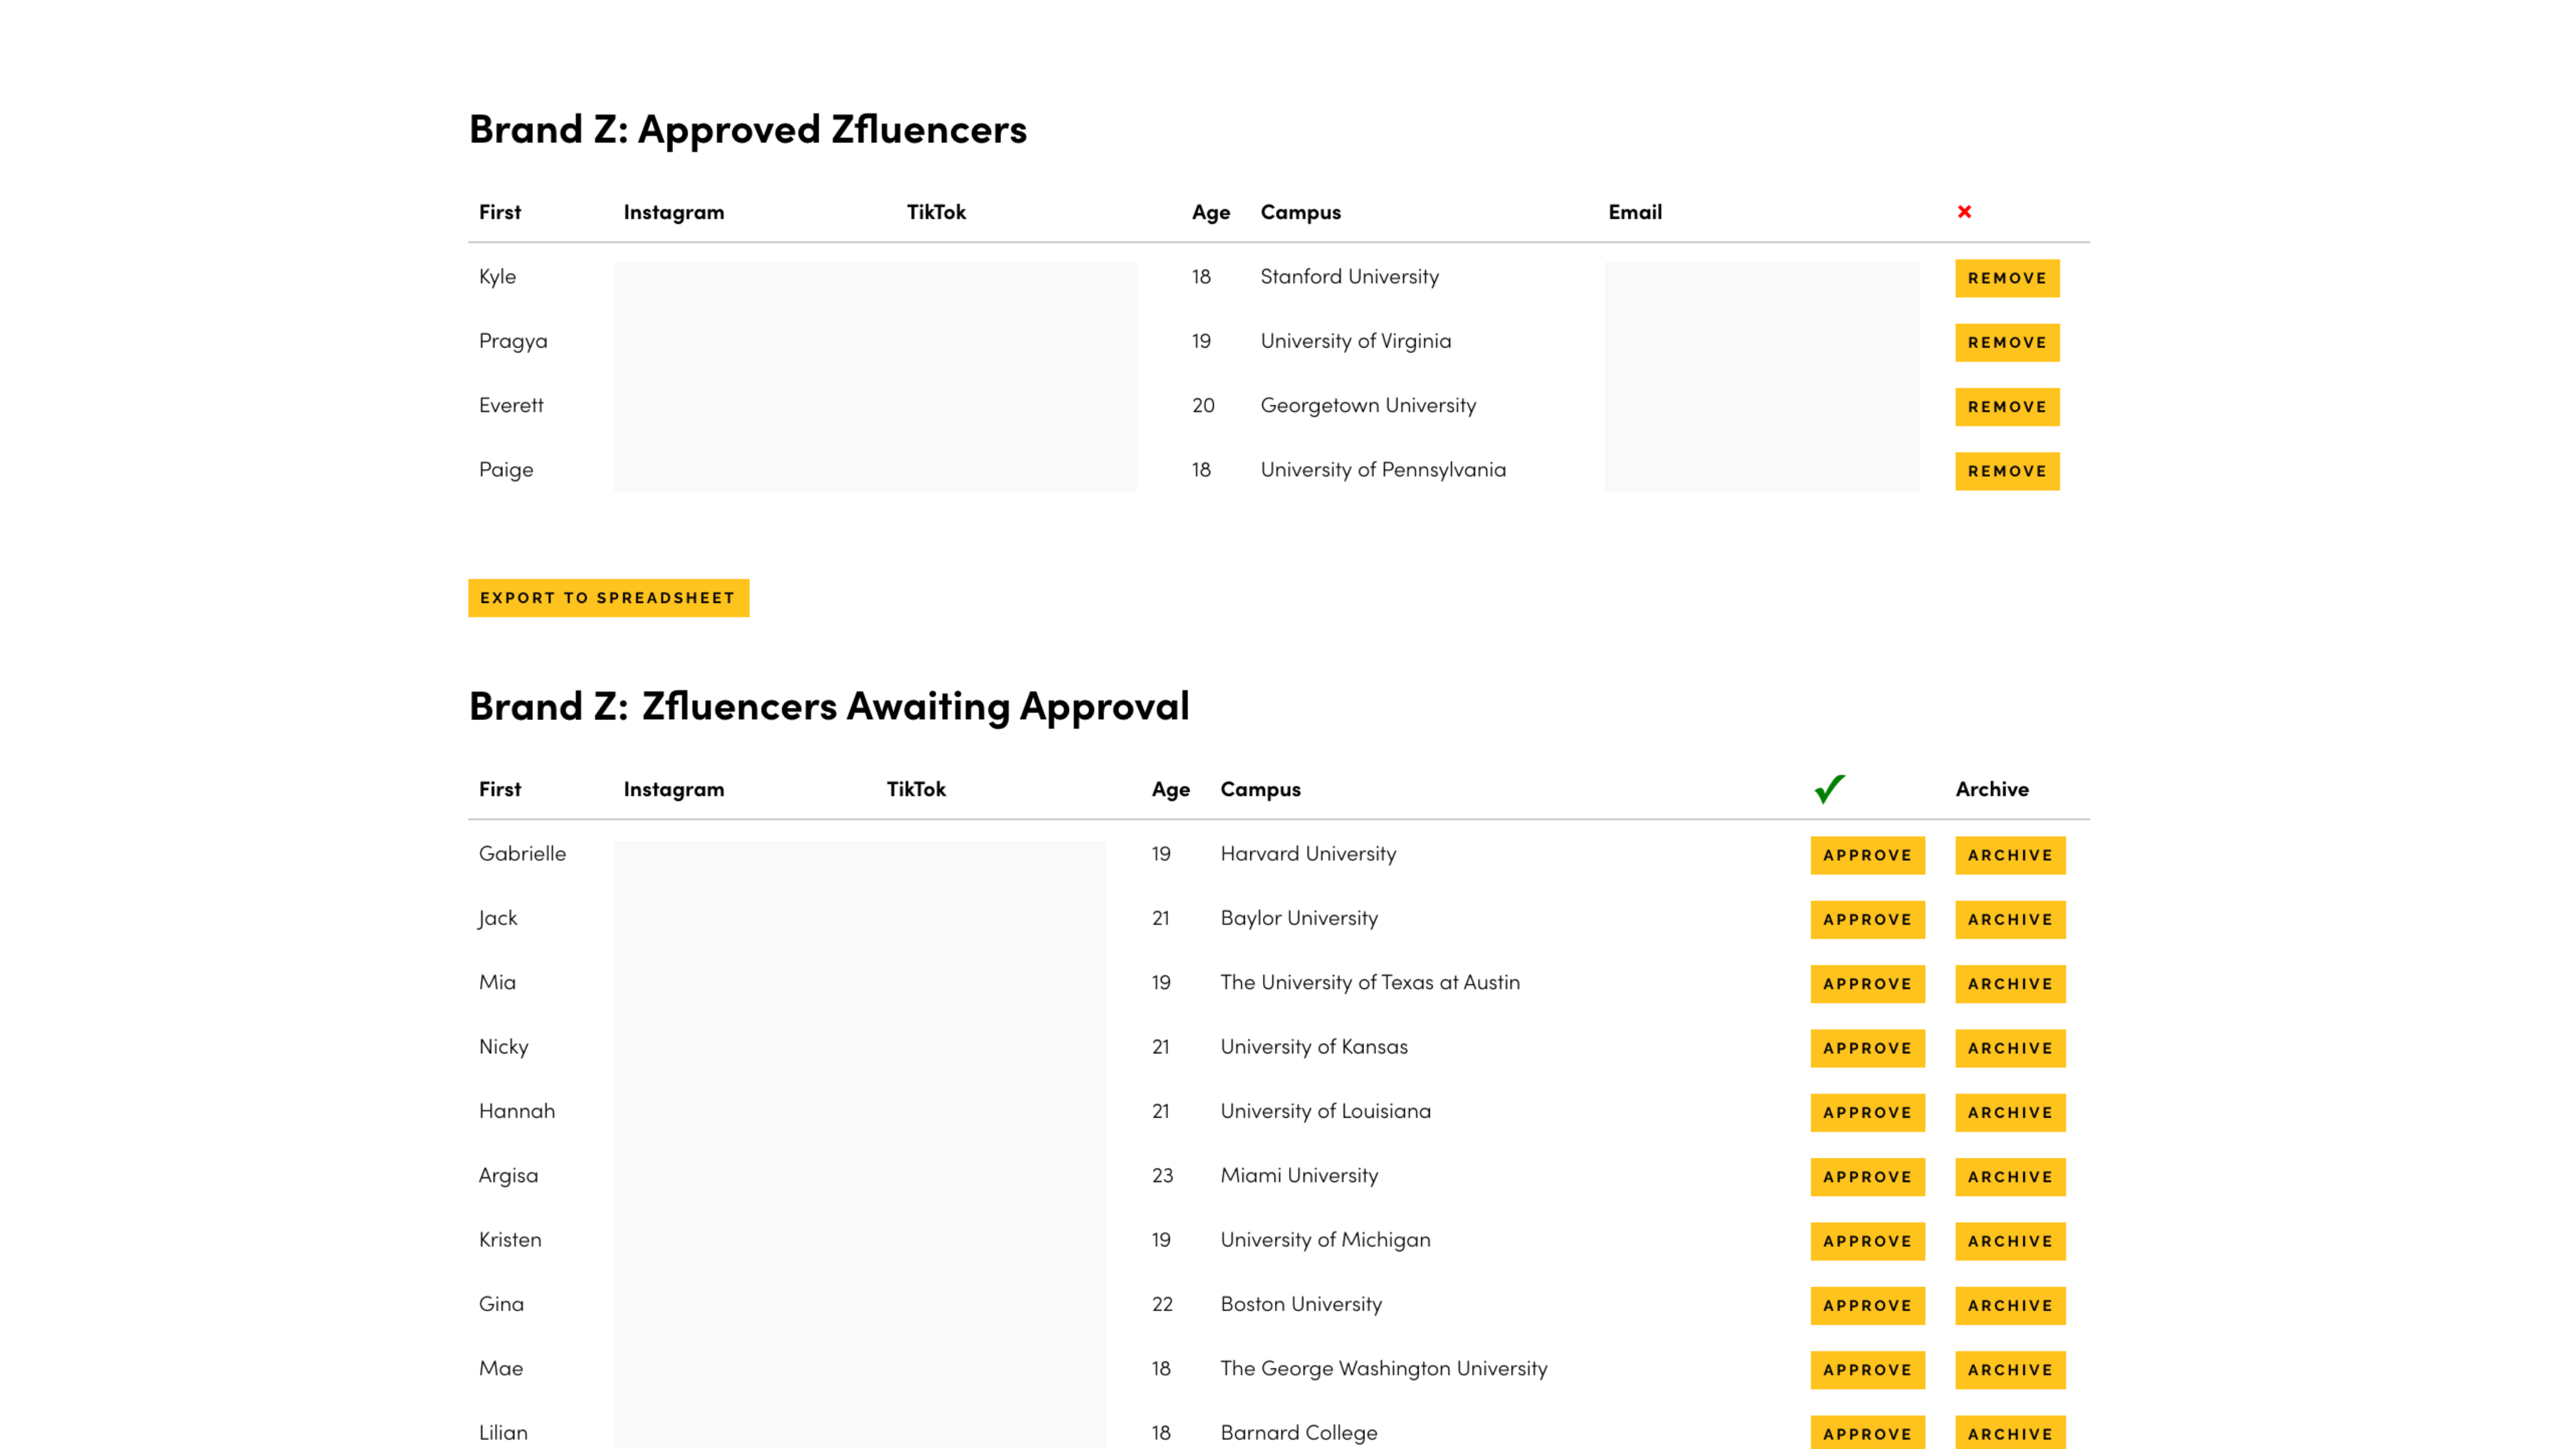Approve Jack from Baylor University
2576x1449 pixels.
1867,920
